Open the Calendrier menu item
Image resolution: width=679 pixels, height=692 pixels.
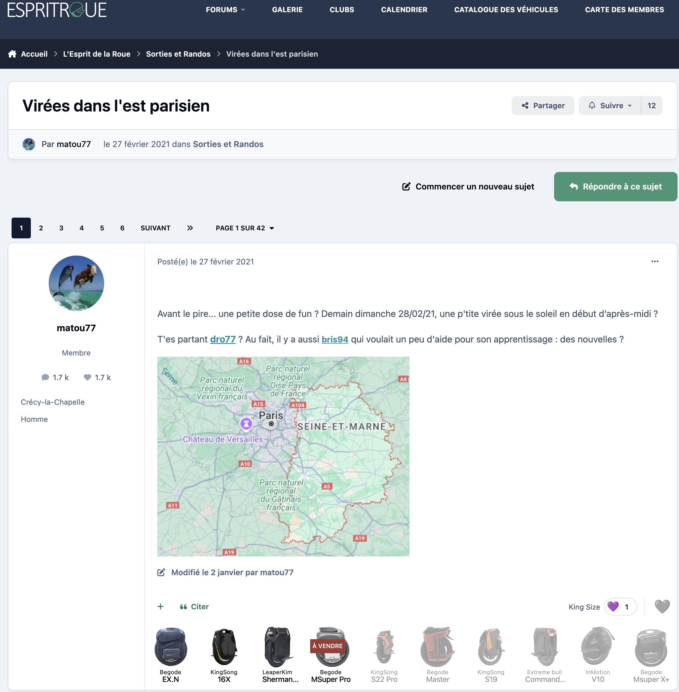point(404,9)
